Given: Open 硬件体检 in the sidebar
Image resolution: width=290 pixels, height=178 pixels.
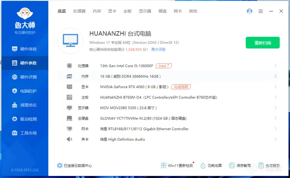Looking at the screenshot, I should click(x=25, y=49).
